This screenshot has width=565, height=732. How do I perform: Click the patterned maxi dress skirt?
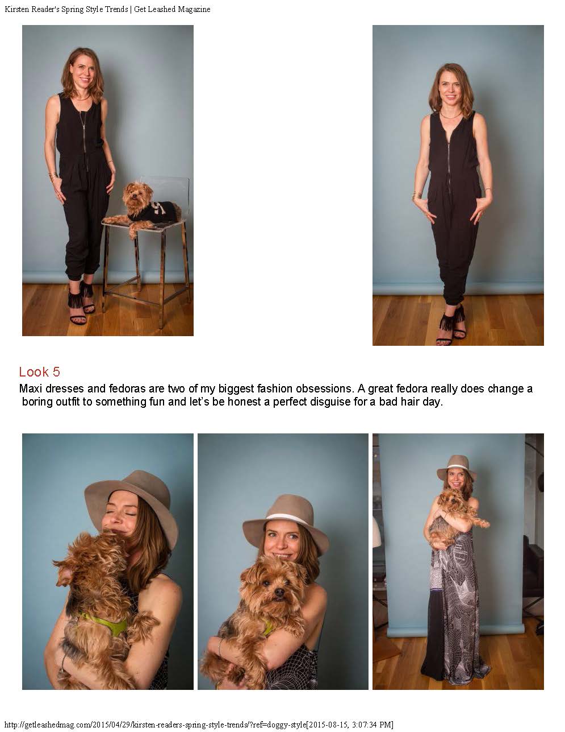[458, 614]
